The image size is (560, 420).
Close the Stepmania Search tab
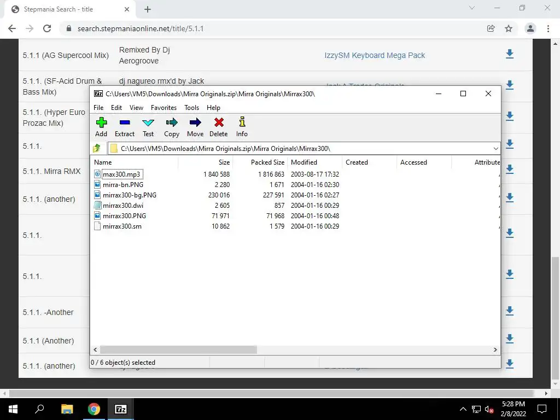tap(127, 10)
